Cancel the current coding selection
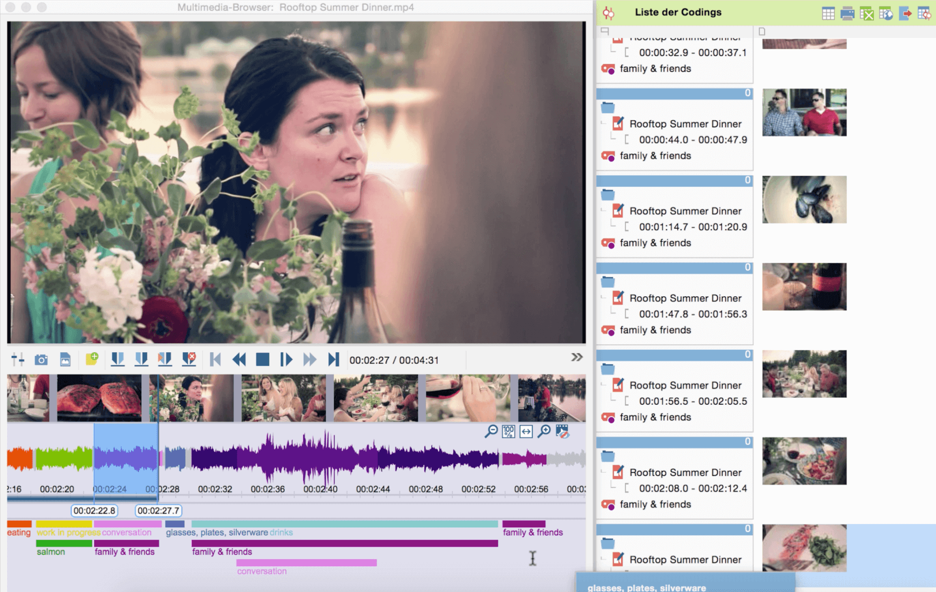Screen dimensions: 936x592 [189, 359]
